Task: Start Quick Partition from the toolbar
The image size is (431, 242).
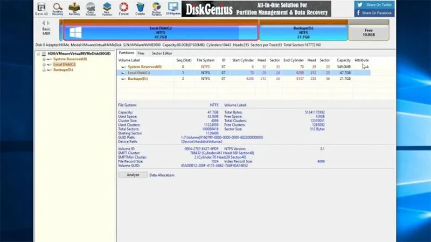Action: (x=91, y=9)
